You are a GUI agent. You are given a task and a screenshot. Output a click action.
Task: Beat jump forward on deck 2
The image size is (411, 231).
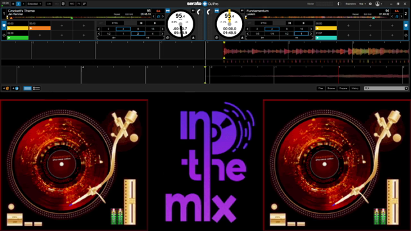pyautogui.click(x=297, y=38)
